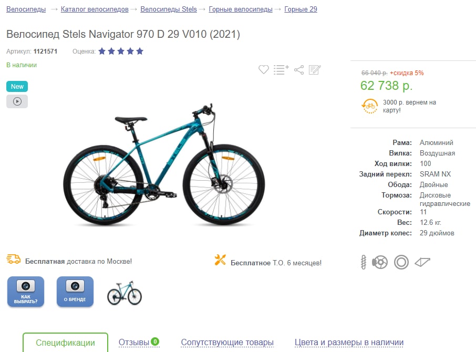Open the share icon
Image resolution: width=476 pixels, height=352 pixels.
point(299,70)
